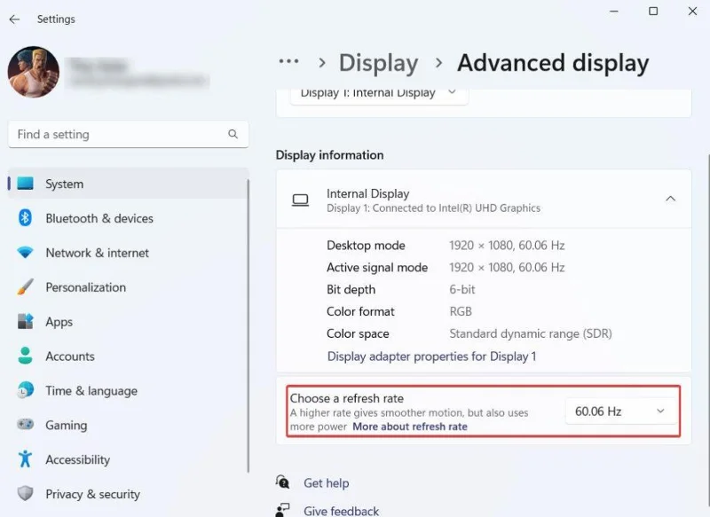Click the Give feedback link

pos(341,510)
